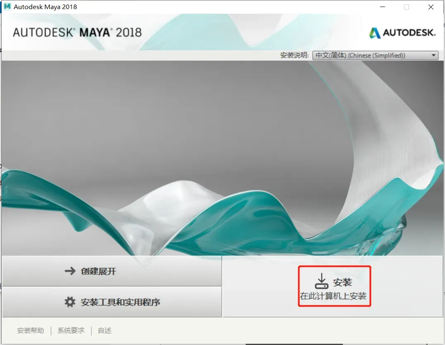Click the download install icon above 在此计算机上安装
Viewport: 445px width, 345px height.
321,281
